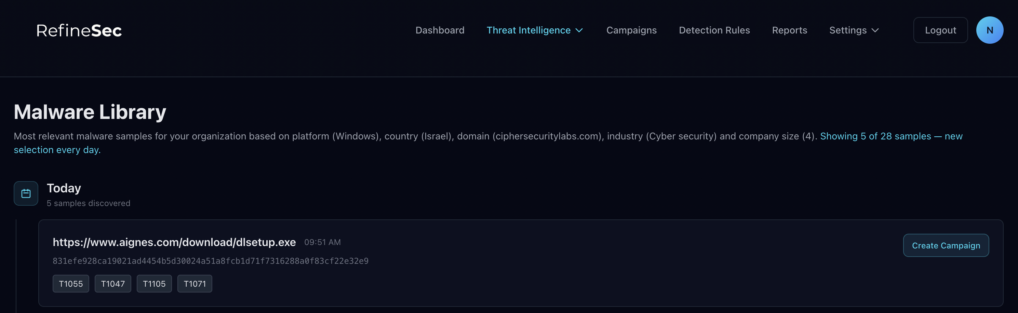The image size is (1018, 313).
Task: Open the Threat Intelligence chevron arrow
Action: [x=579, y=30]
